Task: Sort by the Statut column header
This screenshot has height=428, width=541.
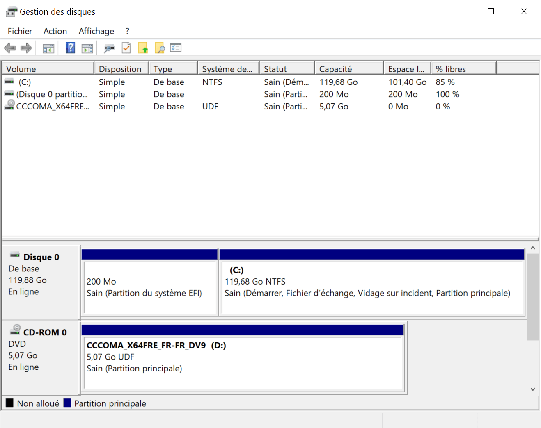Action: 287,69
